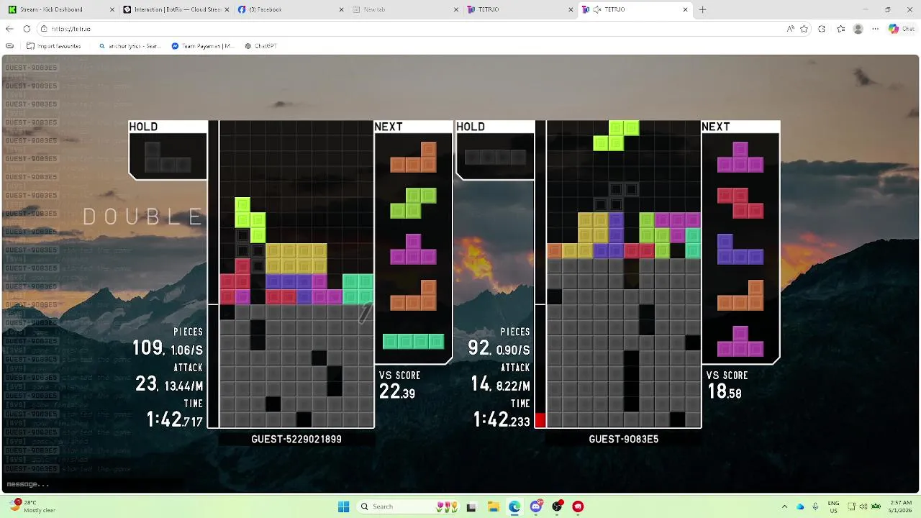Click network icon in system tray
The image size is (921, 518).
[x=853, y=506]
